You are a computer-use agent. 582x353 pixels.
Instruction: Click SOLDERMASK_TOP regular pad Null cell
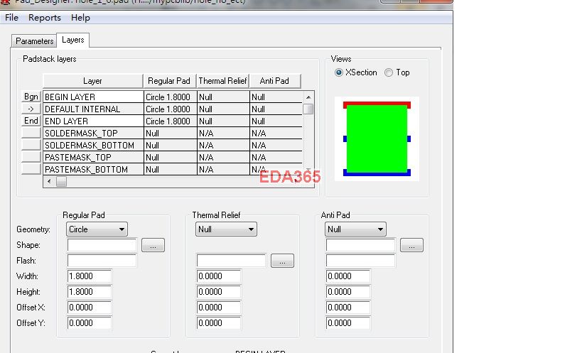click(x=170, y=133)
